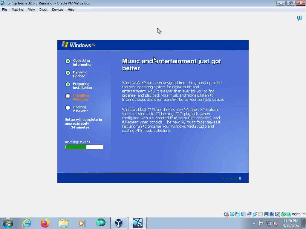This screenshot has width=306, height=229.
Task: Click the 'Installing Devices' label
Action: pyautogui.click(x=77, y=142)
